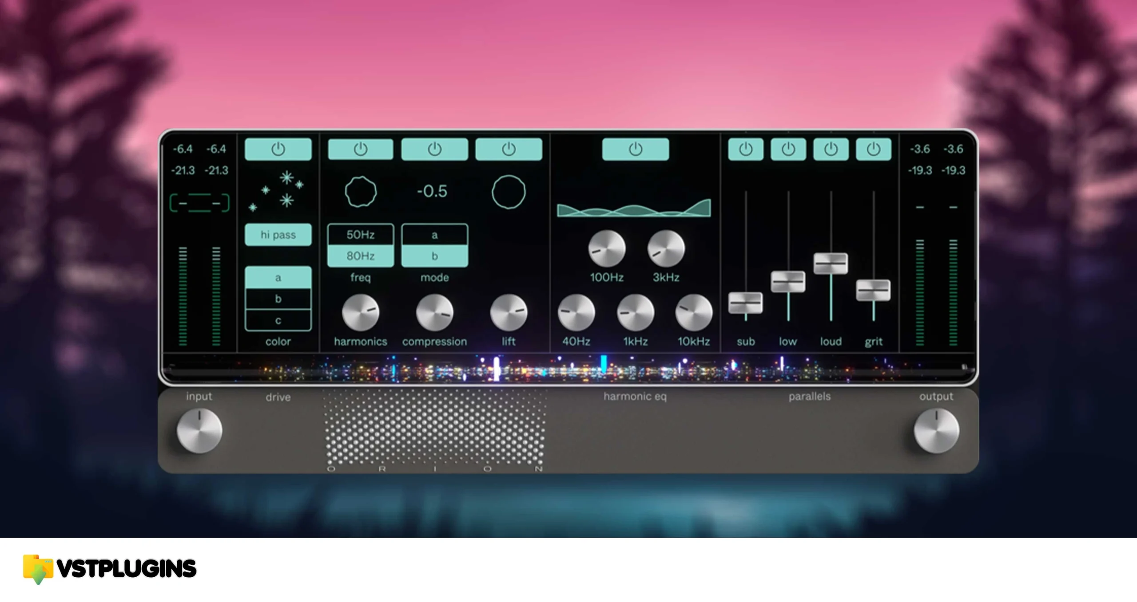The height and width of the screenshot is (602, 1137).
Task: Click the 40Hz EQ knob
Action: click(576, 312)
